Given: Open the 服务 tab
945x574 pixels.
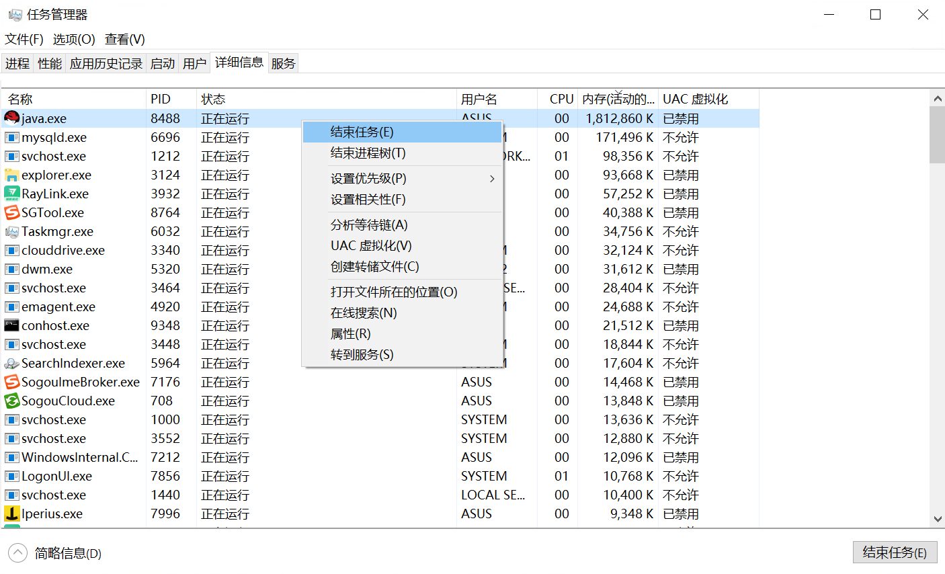Looking at the screenshot, I should coord(283,64).
